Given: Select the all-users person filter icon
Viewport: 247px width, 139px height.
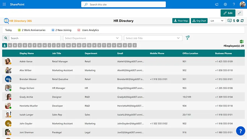Looking at the screenshot, I should pos(5,45).
